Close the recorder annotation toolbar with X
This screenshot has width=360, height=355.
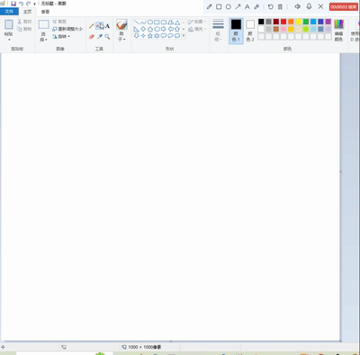(320, 6)
